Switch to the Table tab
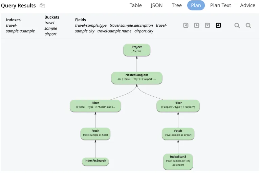The width and height of the screenshot is (260, 173). tap(136, 5)
